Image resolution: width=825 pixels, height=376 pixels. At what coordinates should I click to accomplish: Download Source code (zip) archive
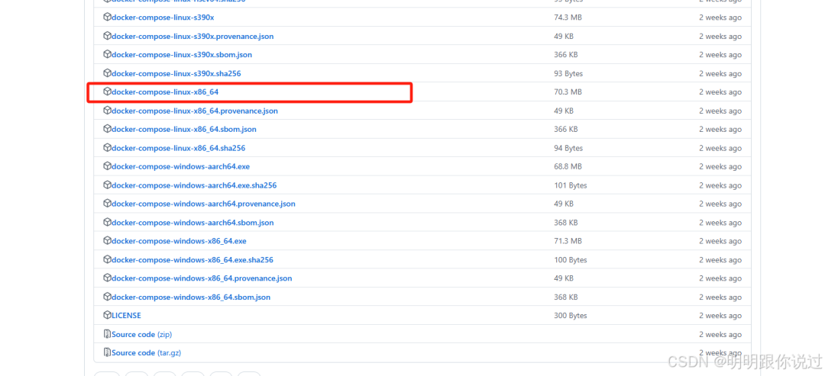pos(141,335)
